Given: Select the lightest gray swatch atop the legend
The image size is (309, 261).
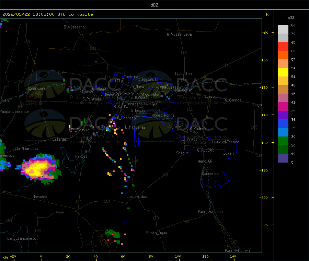Looking at the screenshot, I should pos(283,29).
